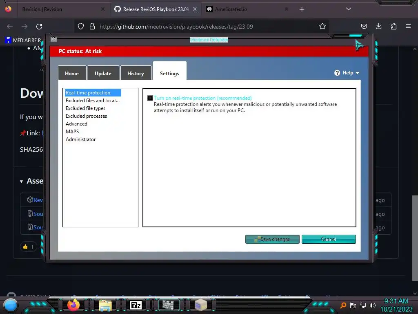Open File Explorer from the taskbar
Screen dimensions: 418x314
point(105,305)
